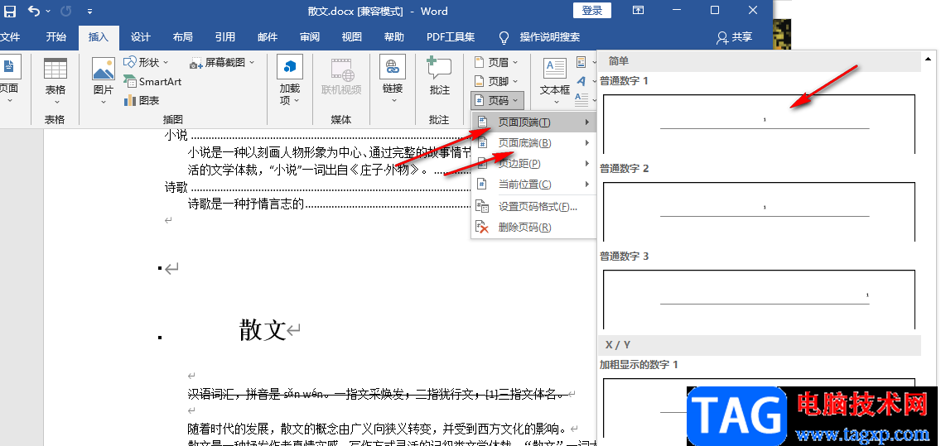Expand 页面顶端(T) submenu
This screenshot has width=941, height=446.
(x=533, y=122)
